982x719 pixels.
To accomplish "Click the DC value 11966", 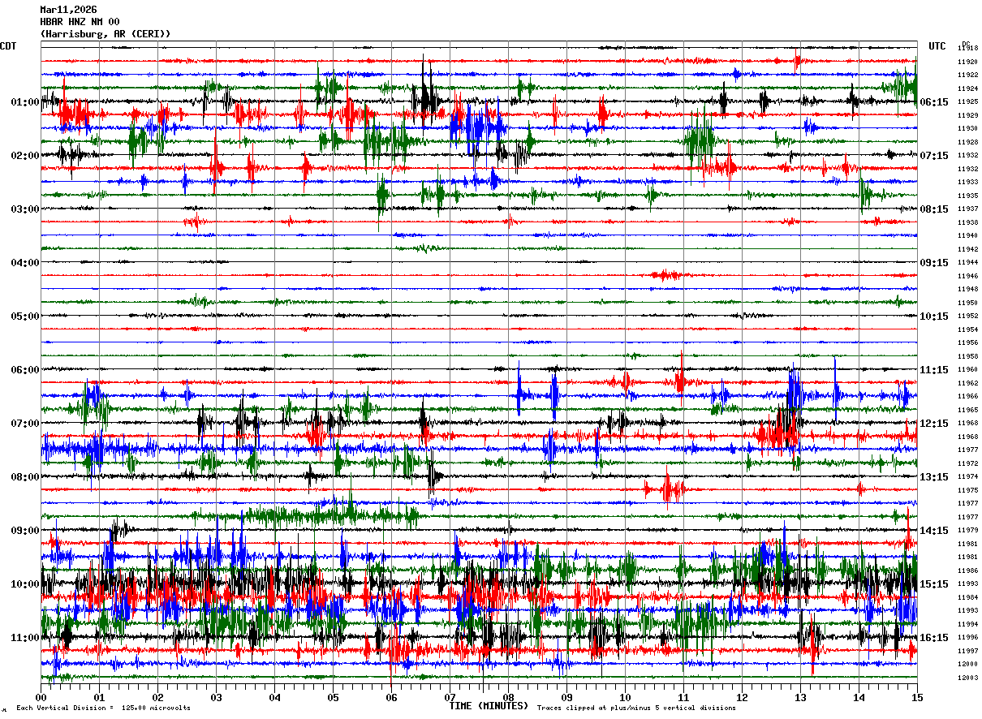I will (967, 396).
